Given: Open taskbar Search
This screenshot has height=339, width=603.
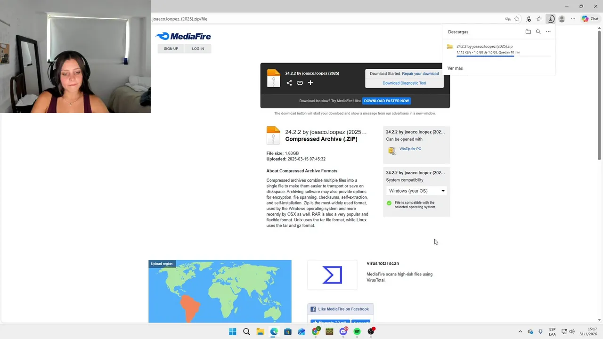Looking at the screenshot, I should [246, 331].
